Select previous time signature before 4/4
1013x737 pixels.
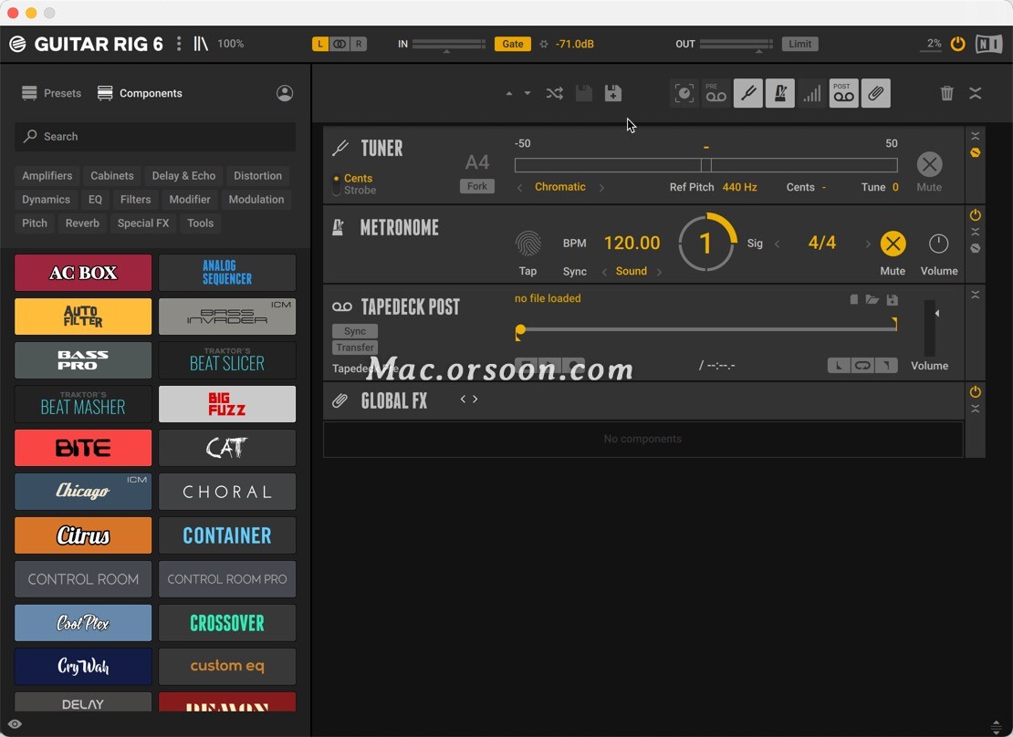tap(777, 244)
